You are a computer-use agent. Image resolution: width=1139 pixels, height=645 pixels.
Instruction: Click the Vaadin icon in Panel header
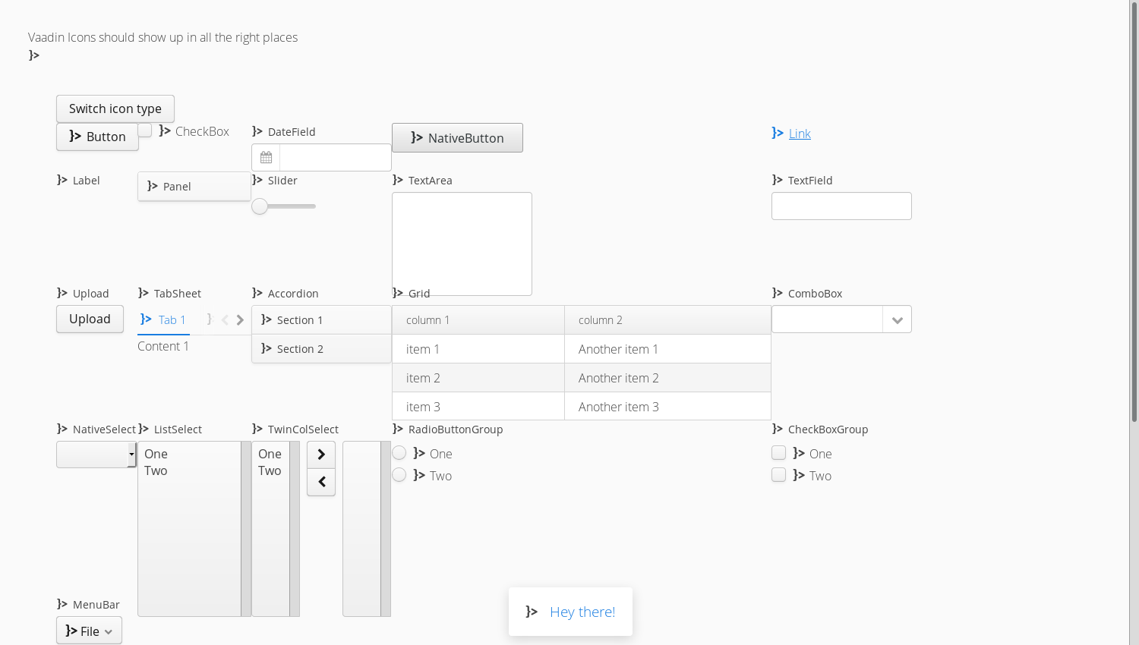(x=153, y=186)
